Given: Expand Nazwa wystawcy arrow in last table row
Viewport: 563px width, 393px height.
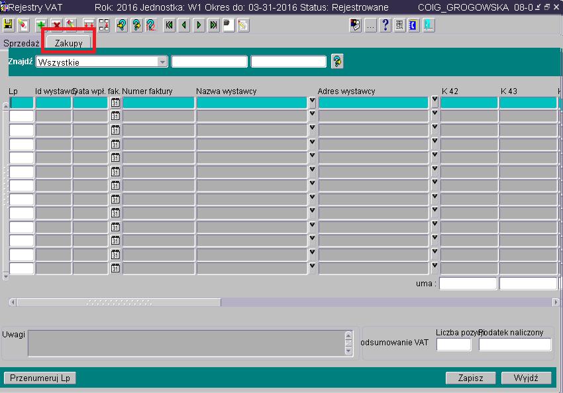Looking at the screenshot, I should [x=312, y=268].
